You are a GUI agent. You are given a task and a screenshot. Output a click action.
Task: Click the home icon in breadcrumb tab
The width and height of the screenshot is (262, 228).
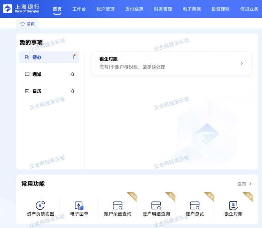[x=22, y=24]
